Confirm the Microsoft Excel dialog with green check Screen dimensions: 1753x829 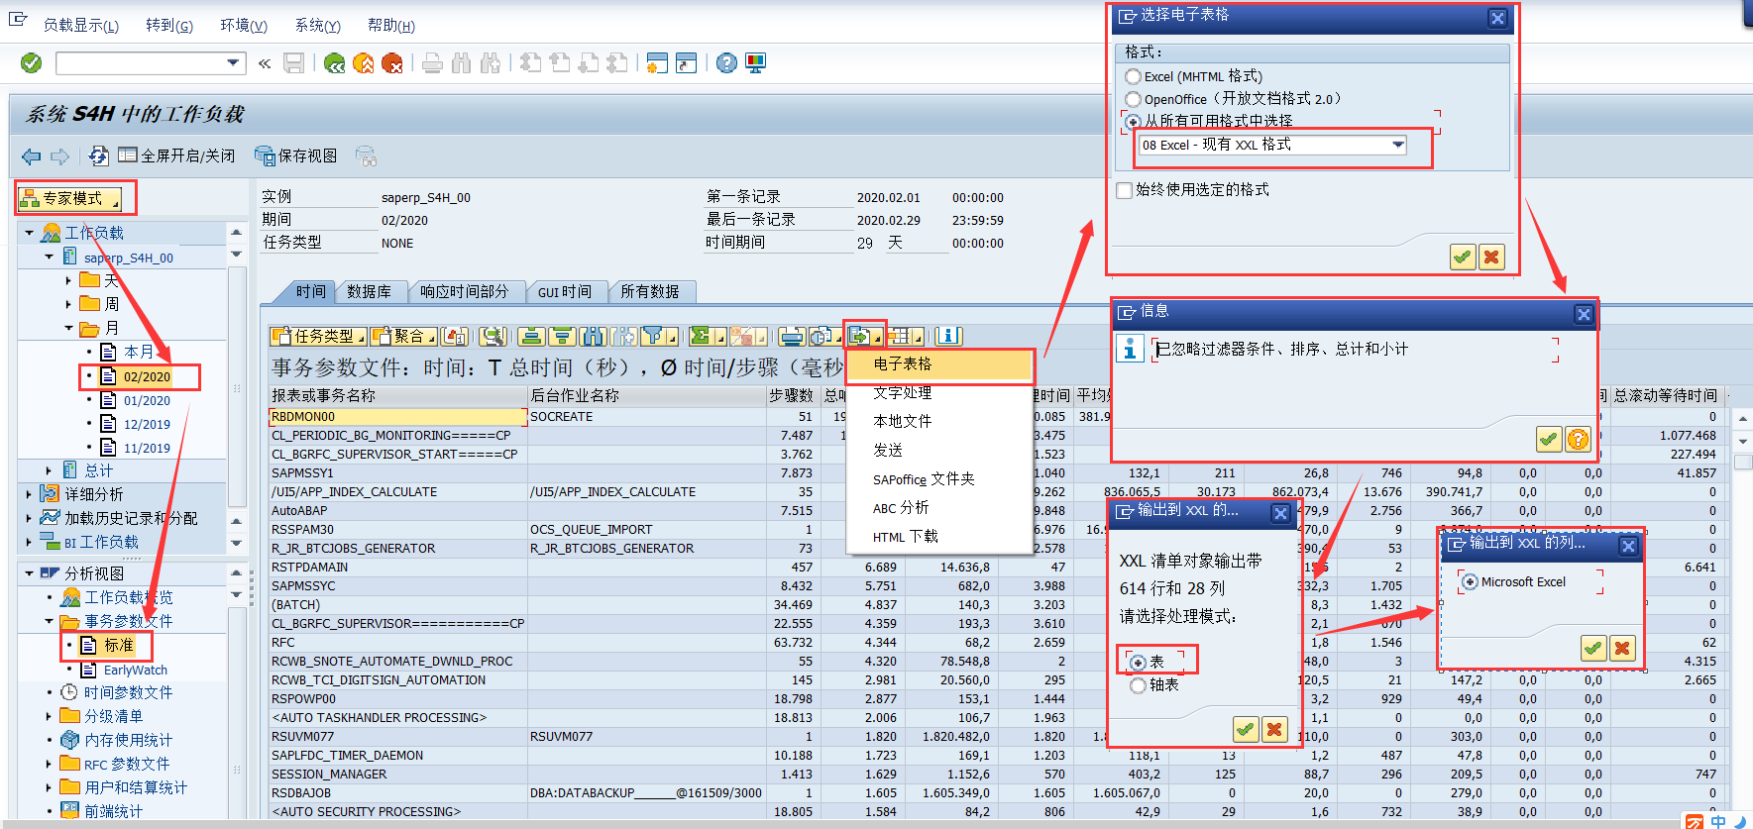click(1592, 649)
